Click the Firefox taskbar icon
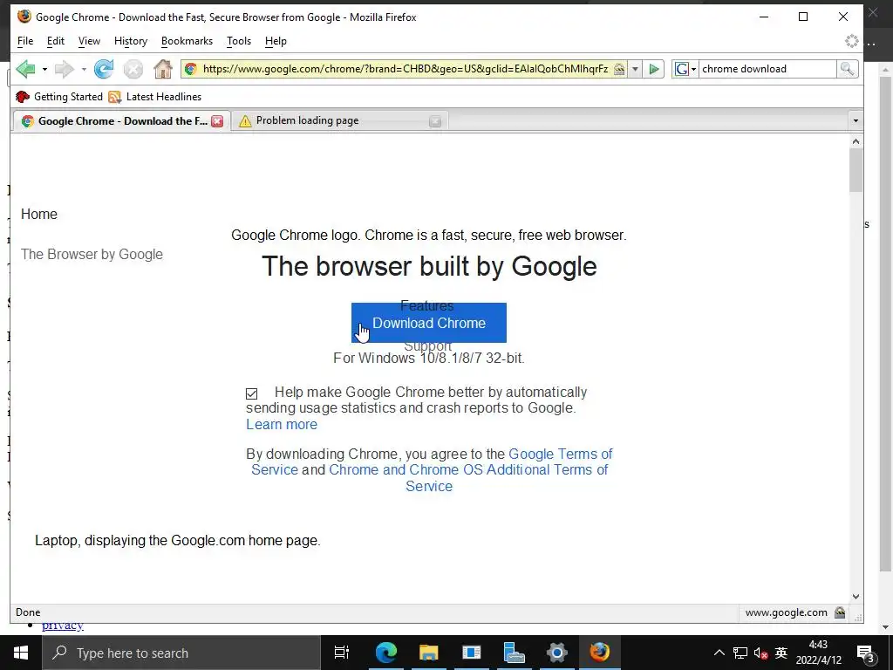The image size is (893, 670). [599, 653]
